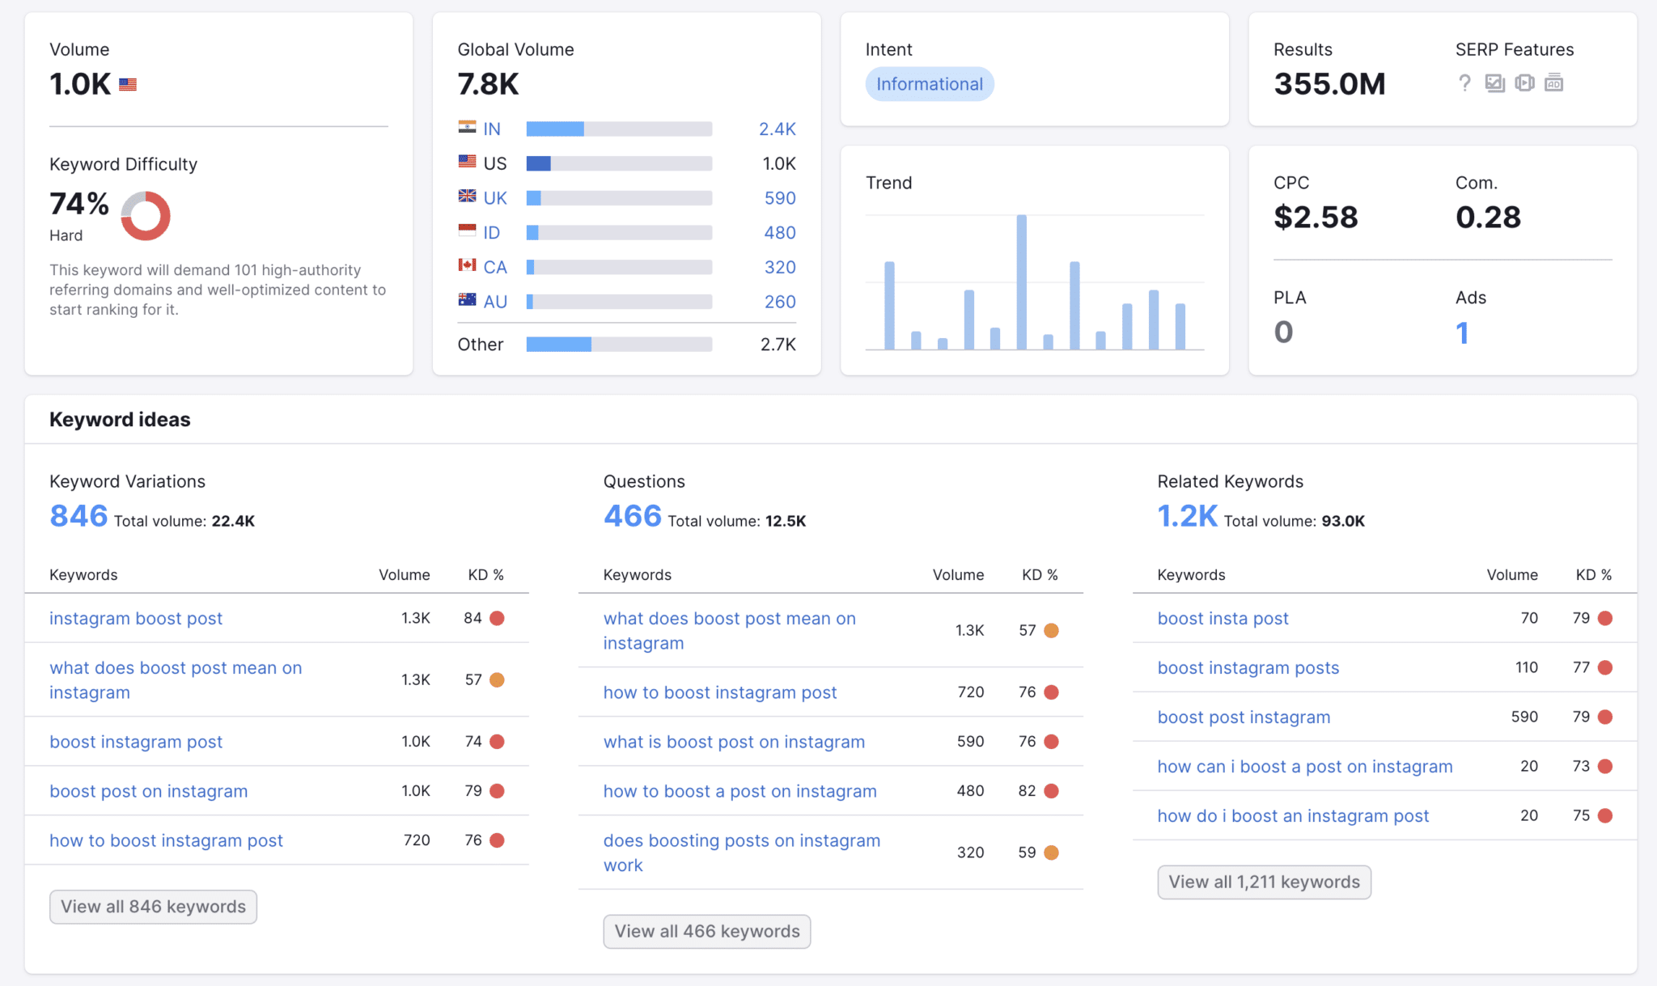Image resolution: width=1657 pixels, height=986 pixels.
Task: Click the question mark SERP feature icon
Action: (x=1464, y=83)
